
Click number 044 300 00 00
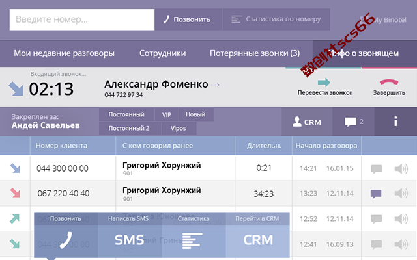click(x=63, y=168)
